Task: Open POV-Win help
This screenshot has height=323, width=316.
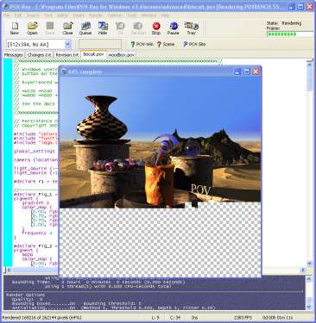Action: coord(142,44)
